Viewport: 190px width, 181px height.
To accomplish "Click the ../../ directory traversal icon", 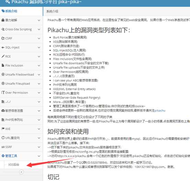I will 3,102.
